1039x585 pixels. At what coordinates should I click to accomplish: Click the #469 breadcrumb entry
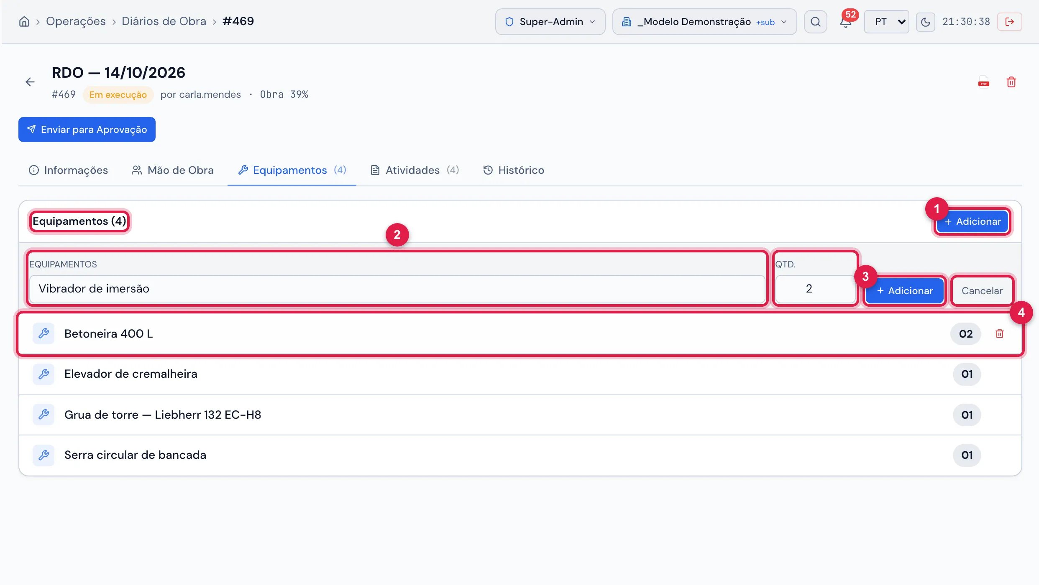pos(238,21)
